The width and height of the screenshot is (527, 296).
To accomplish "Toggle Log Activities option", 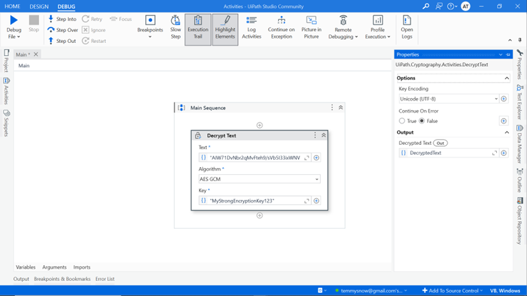I will [251, 27].
